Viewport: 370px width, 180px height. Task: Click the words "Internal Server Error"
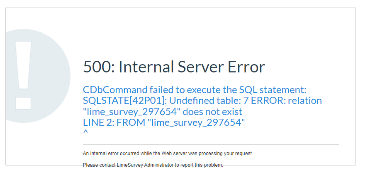(192, 67)
